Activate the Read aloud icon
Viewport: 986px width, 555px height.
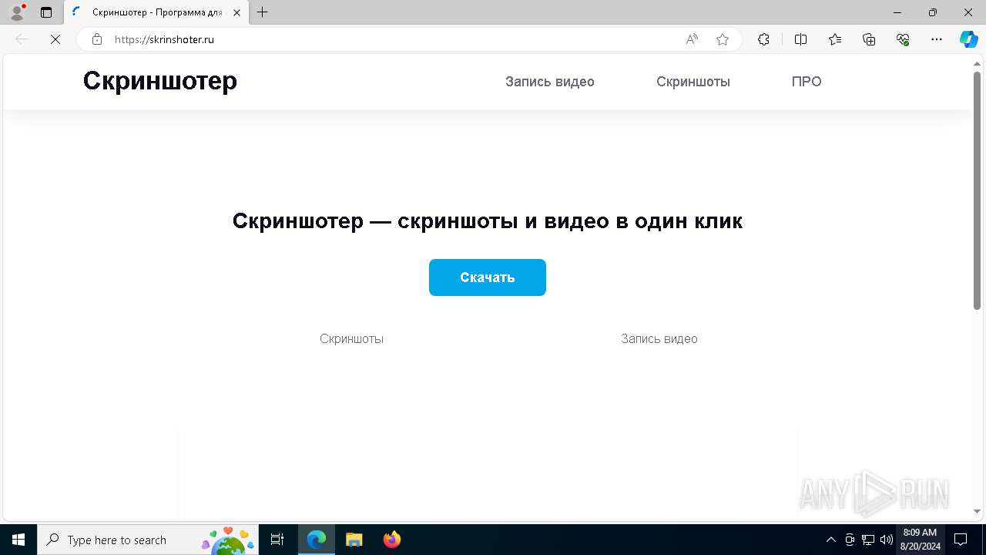coord(692,39)
